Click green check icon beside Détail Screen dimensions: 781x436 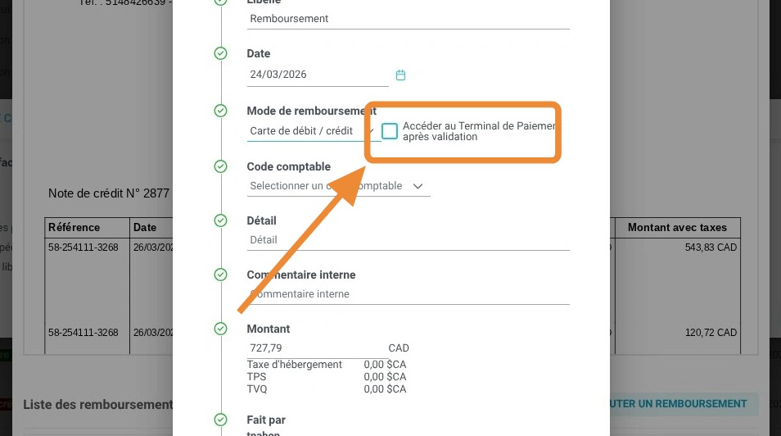(x=220, y=220)
